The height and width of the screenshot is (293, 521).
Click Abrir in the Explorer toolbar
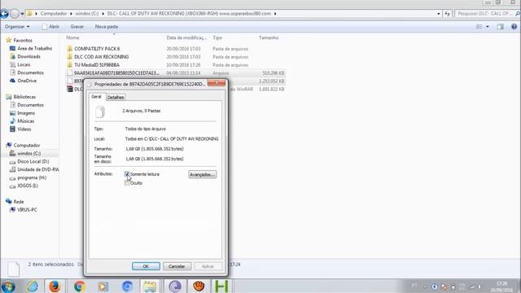[x=50, y=27]
